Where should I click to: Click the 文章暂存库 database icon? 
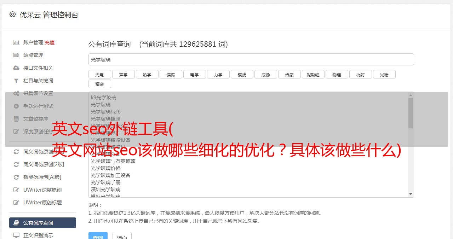[16, 119]
